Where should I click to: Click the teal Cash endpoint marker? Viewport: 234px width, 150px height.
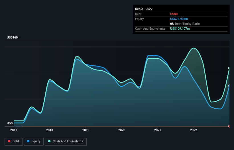(229, 68)
